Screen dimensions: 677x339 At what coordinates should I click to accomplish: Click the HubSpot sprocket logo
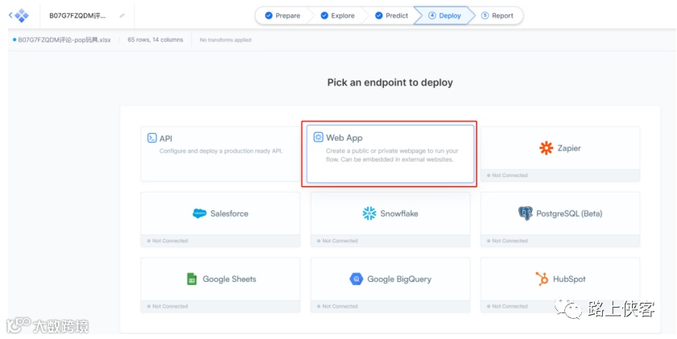point(542,279)
